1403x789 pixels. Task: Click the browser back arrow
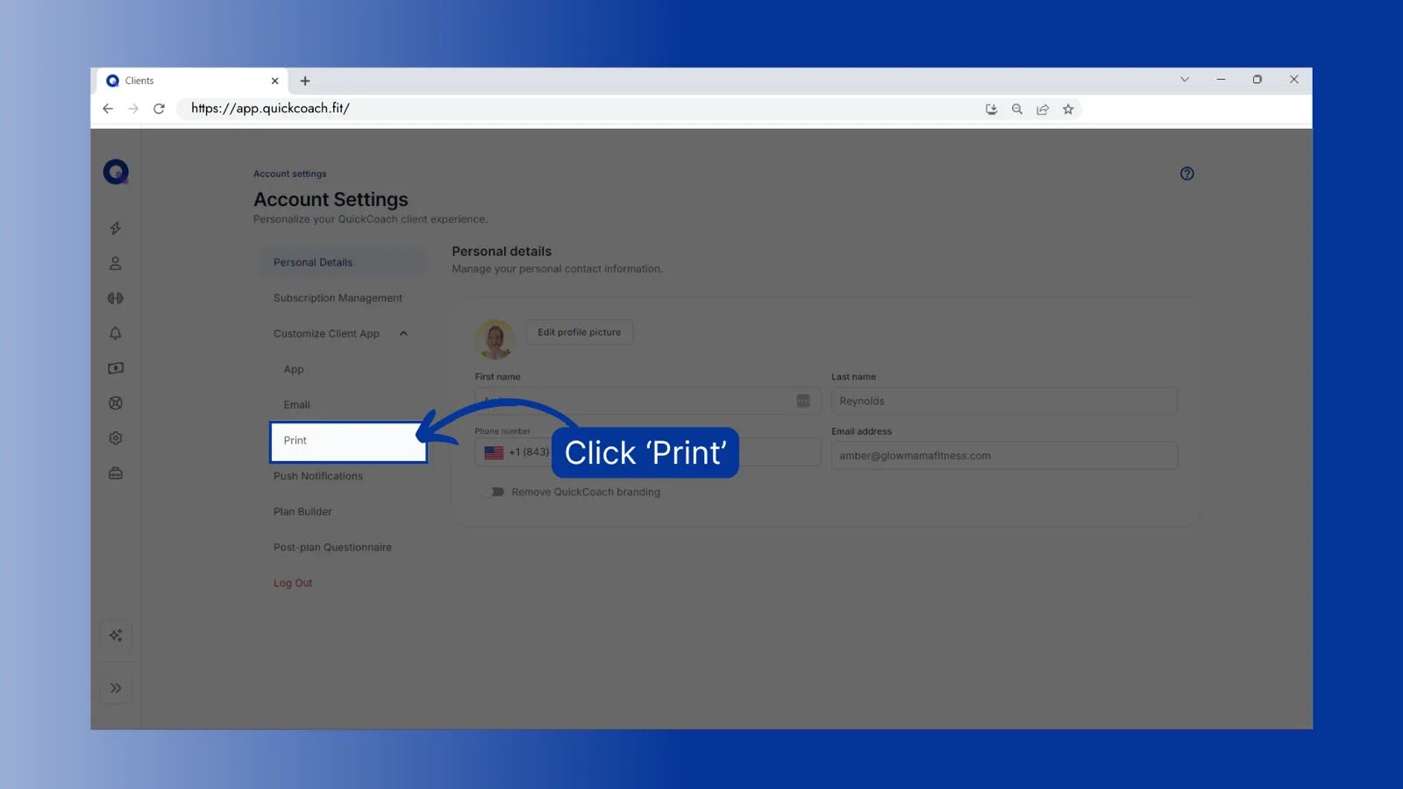108,109
